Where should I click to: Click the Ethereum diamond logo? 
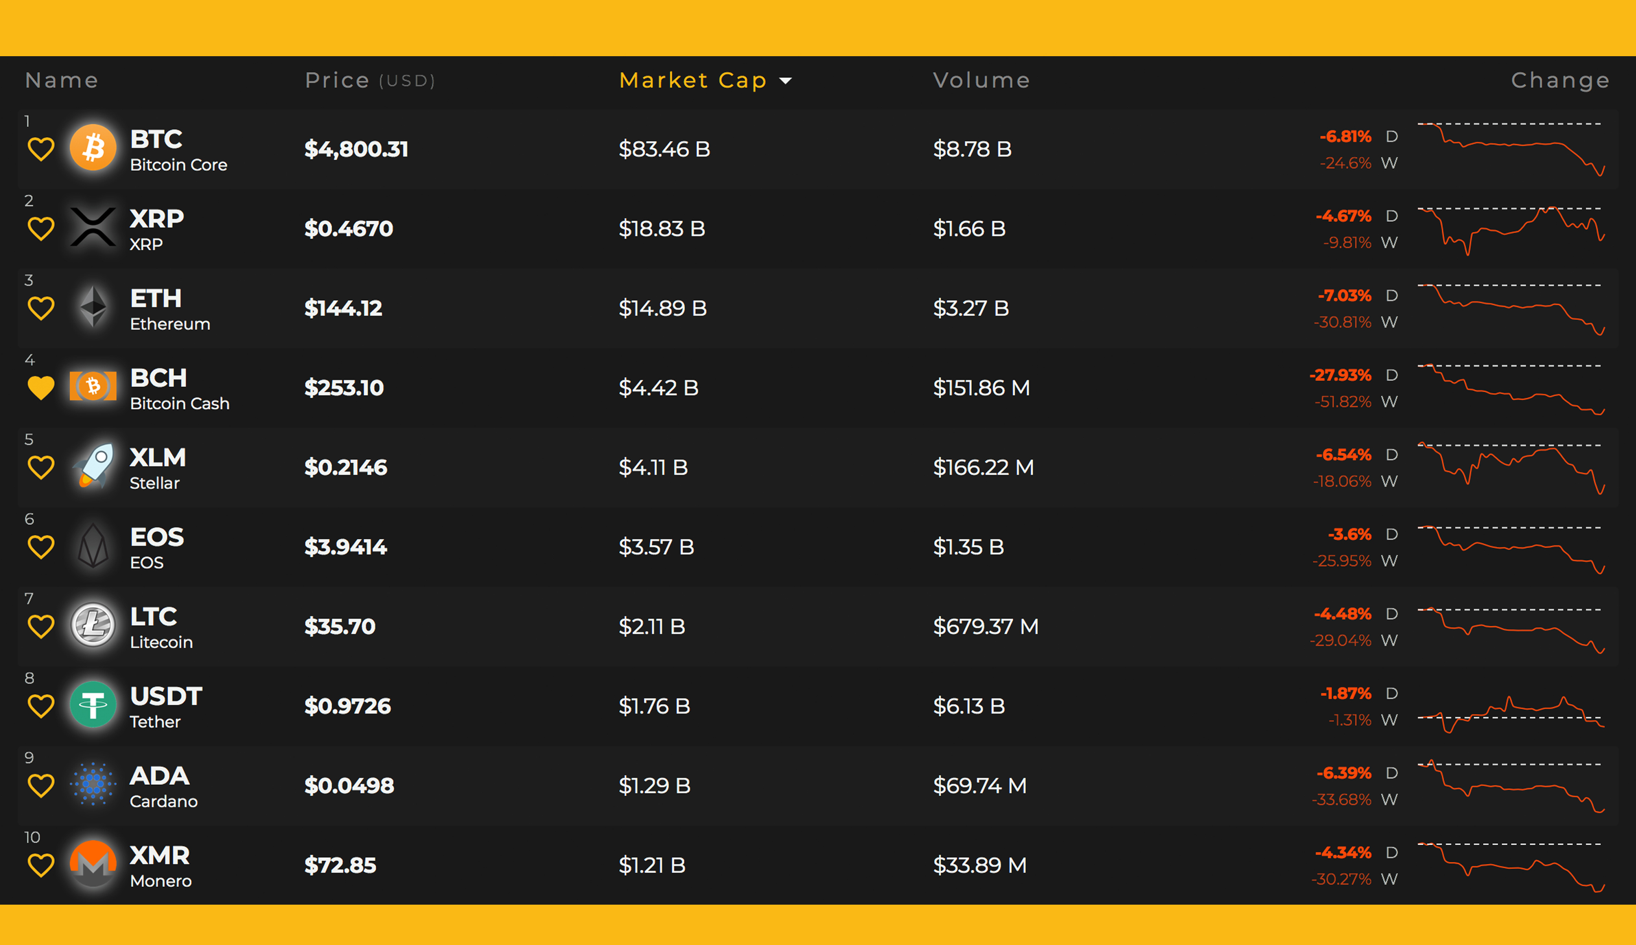point(93,307)
